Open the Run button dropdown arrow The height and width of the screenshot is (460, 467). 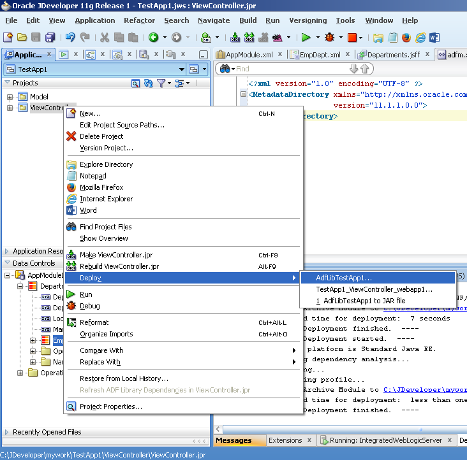point(318,38)
